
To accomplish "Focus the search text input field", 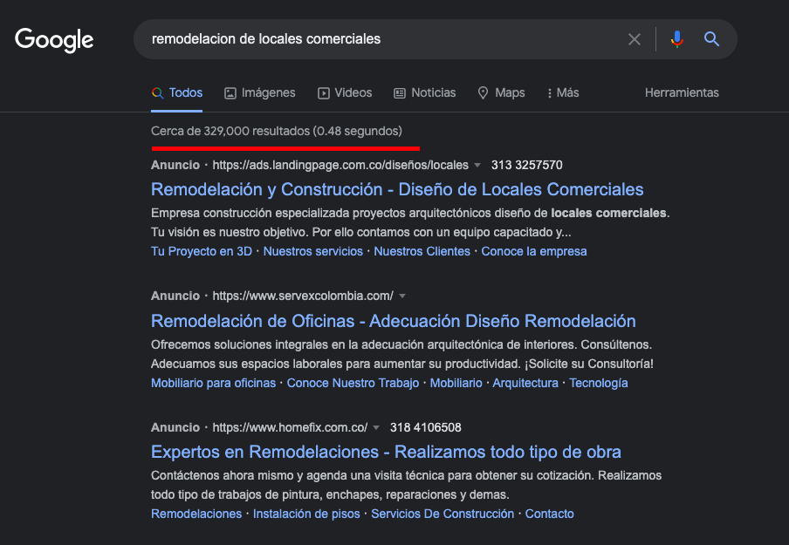I will click(382, 39).
